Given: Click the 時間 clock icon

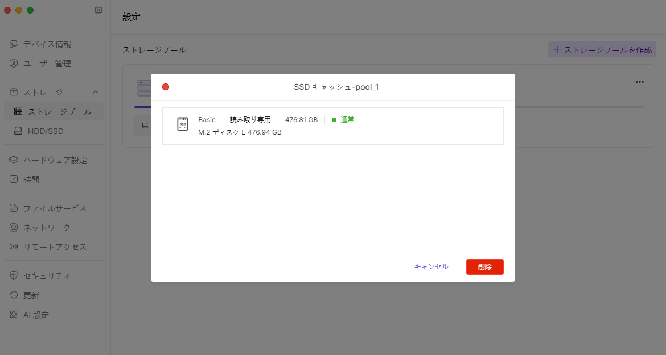Looking at the screenshot, I should pos(14,179).
